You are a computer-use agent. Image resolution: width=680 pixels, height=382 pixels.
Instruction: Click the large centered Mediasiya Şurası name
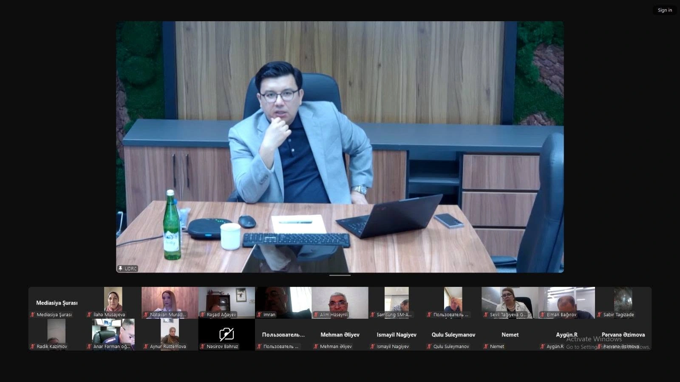click(57, 303)
